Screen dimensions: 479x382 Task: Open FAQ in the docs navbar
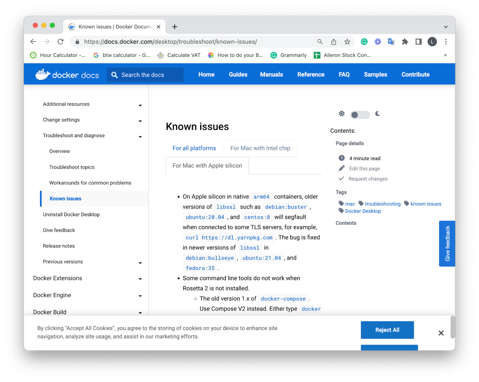pos(344,74)
